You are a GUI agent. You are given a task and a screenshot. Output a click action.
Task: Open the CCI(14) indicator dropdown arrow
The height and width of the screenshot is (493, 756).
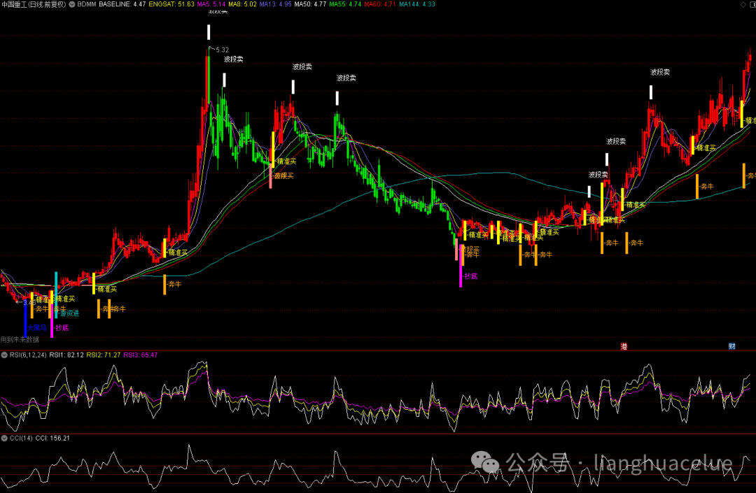4,438
